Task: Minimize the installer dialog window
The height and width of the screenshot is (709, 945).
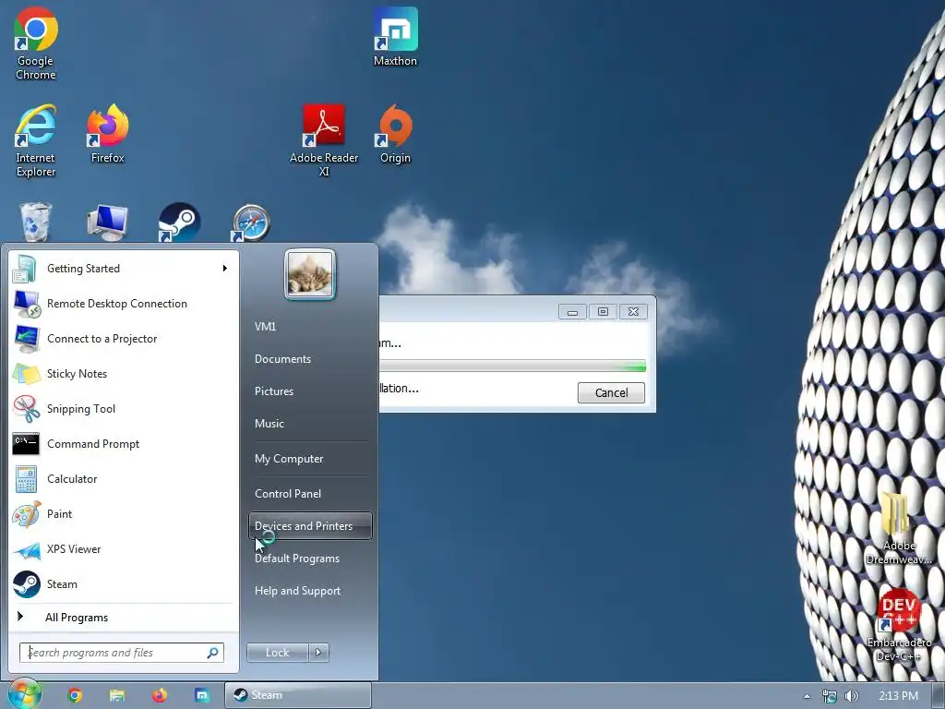Action: click(572, 312)
